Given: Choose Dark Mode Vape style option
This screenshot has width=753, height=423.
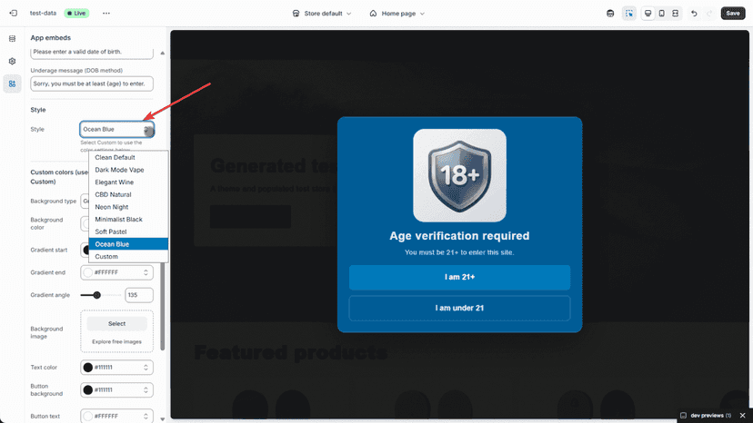Looking at the screenshot, I should [x=128, y=170].
